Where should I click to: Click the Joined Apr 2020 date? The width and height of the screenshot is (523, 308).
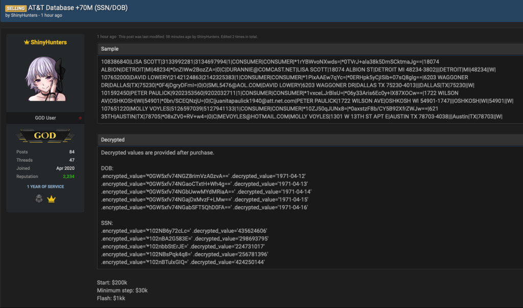66,168
